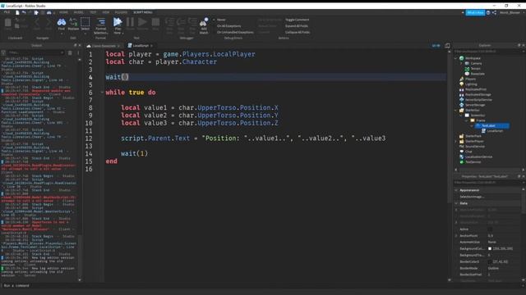The height and width of the screenshot is (295, 526).
Task: Click the Select dashed-box tool
Action: click(85, 22)
